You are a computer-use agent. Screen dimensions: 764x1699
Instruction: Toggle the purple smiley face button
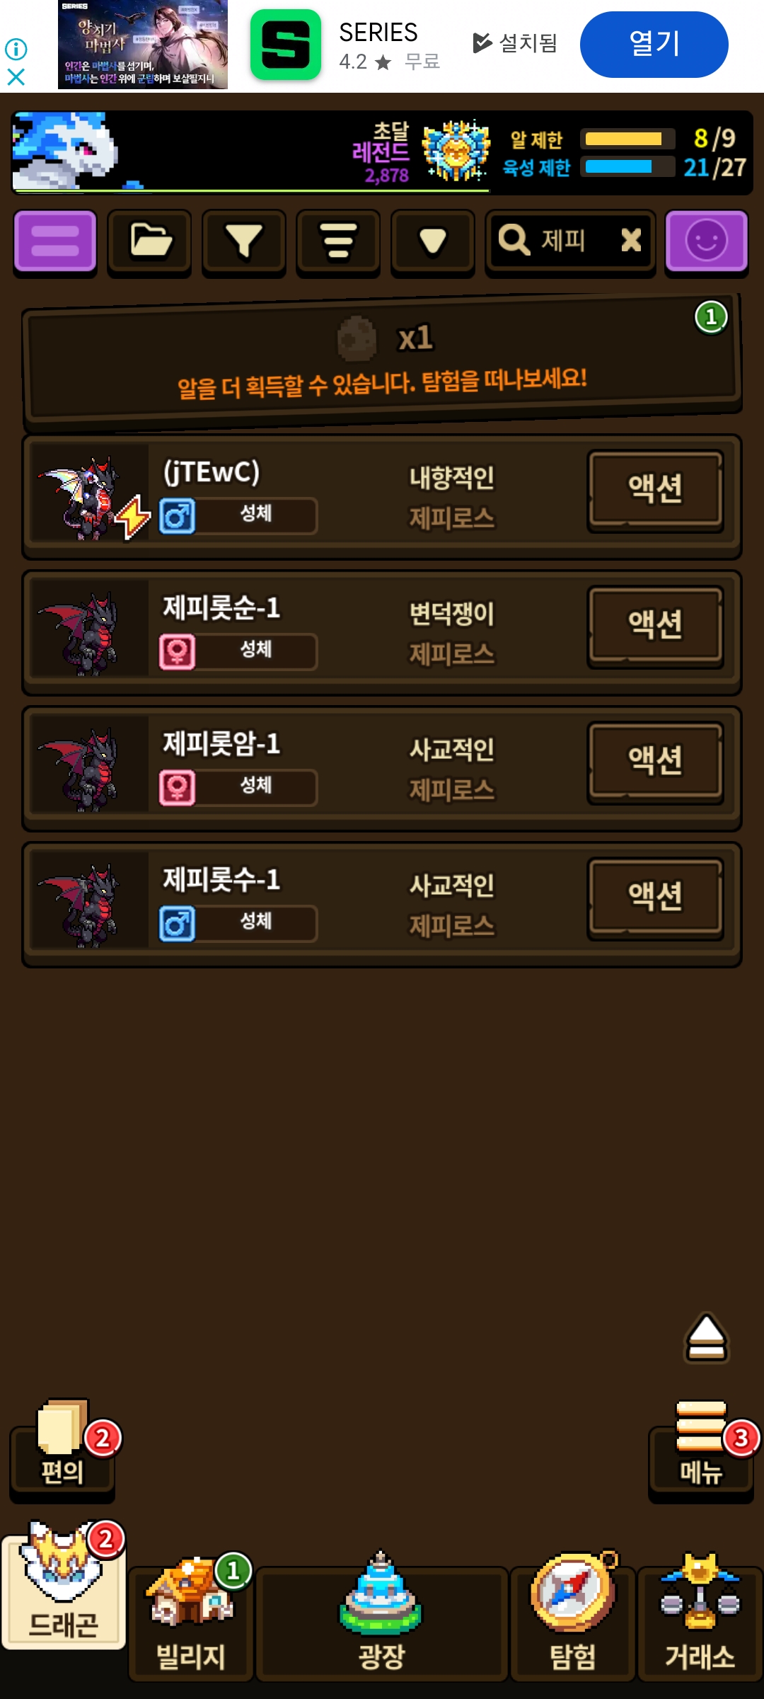tap(706, 241)
